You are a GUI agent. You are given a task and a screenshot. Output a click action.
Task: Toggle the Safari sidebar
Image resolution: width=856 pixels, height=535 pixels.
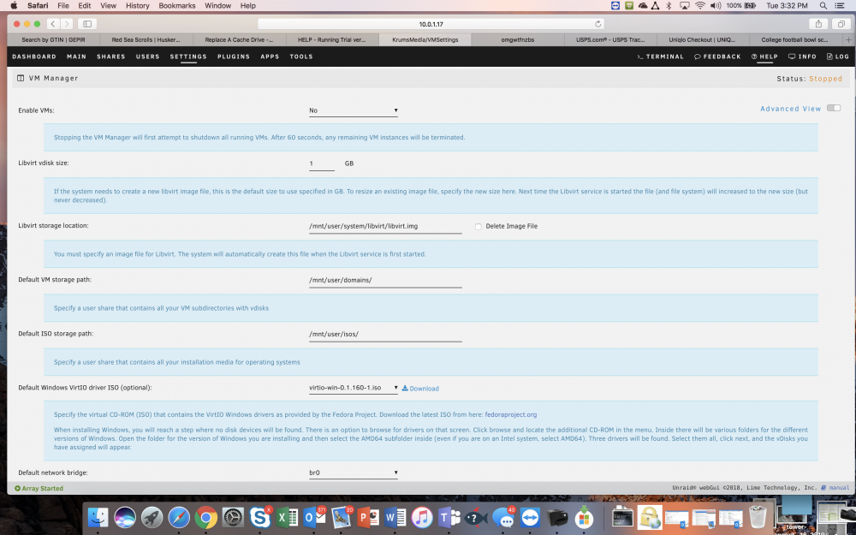(x=87, y=24)
